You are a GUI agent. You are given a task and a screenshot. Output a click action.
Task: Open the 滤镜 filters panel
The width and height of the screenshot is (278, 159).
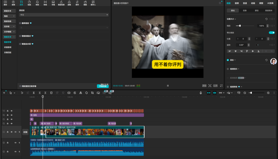pos(69,3)
